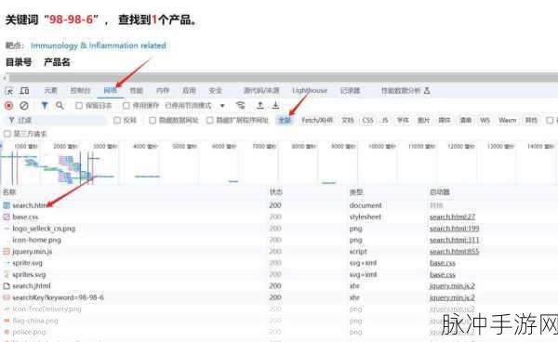Filter requests by 媒体
Screen dimensions: 558x342
pos(445,121)
